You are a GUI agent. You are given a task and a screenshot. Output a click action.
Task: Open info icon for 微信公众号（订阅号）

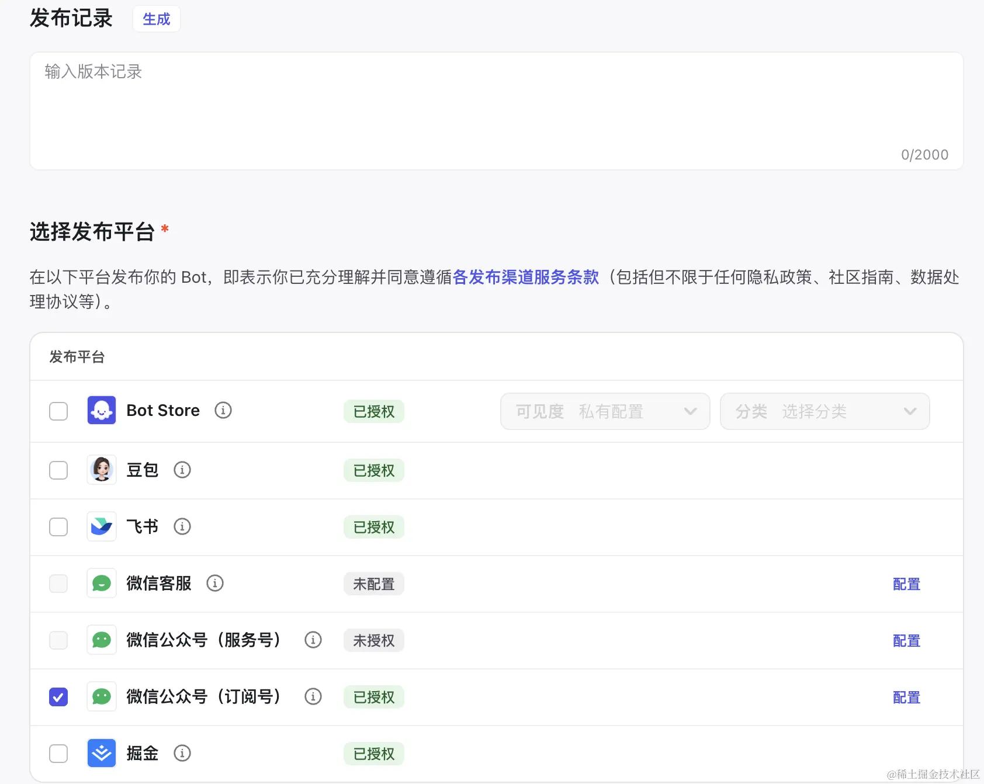click(x=313, y=696)
